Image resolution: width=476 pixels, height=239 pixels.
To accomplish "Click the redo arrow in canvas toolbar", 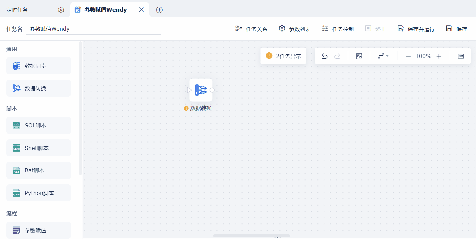I will (337, 56).
